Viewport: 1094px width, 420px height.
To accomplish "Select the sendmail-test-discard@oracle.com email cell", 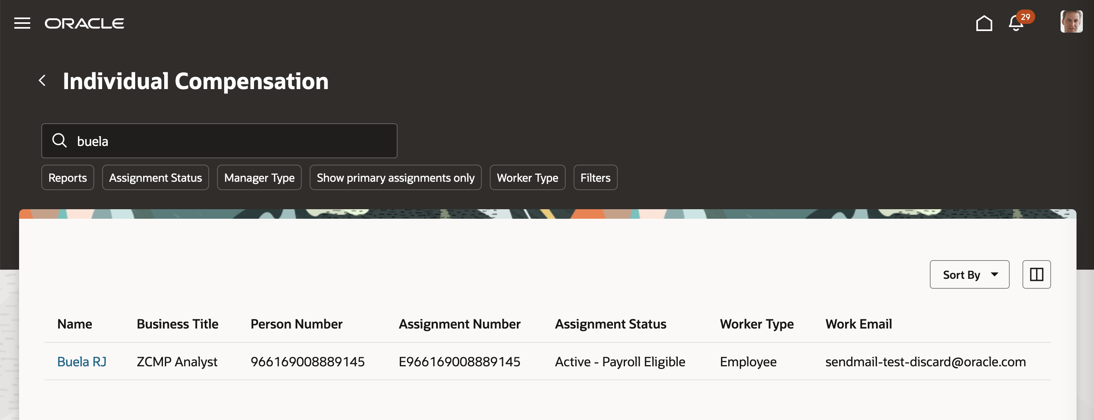I will tap(926, 362).
